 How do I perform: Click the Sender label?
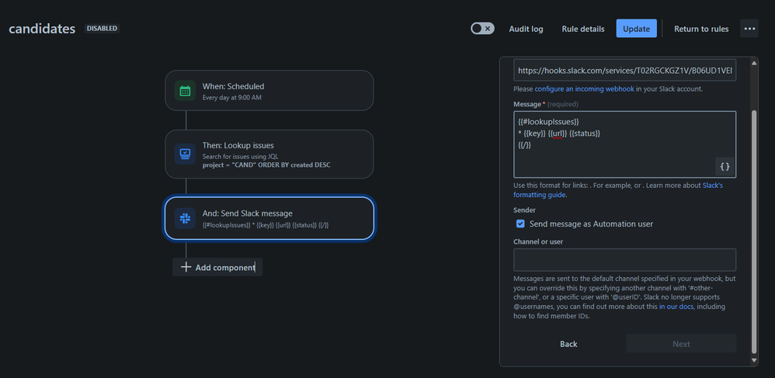pyautogui.click(x=524, y=210)
